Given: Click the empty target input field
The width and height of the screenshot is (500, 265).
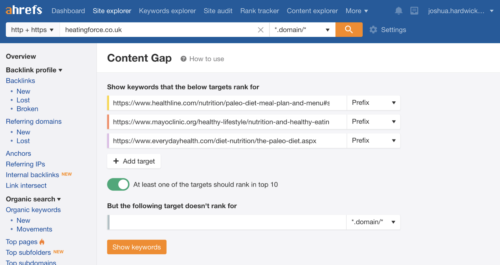Looking at the screenshot, I should tap(227, 222).
